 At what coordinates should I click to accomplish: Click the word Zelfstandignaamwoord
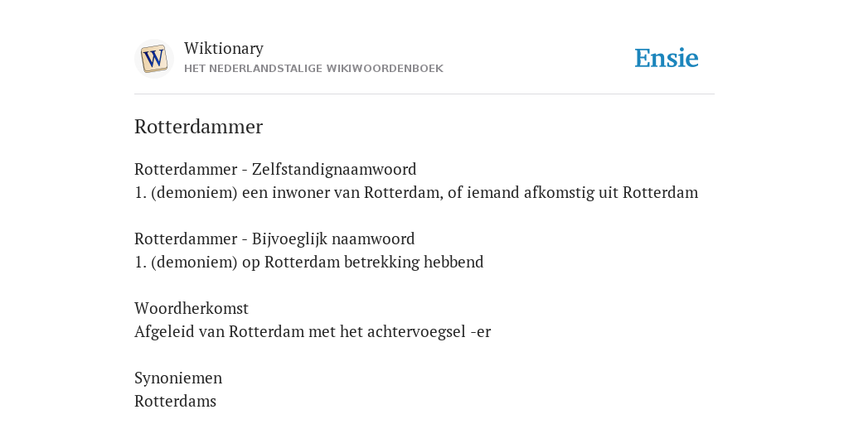coord(334,169)
